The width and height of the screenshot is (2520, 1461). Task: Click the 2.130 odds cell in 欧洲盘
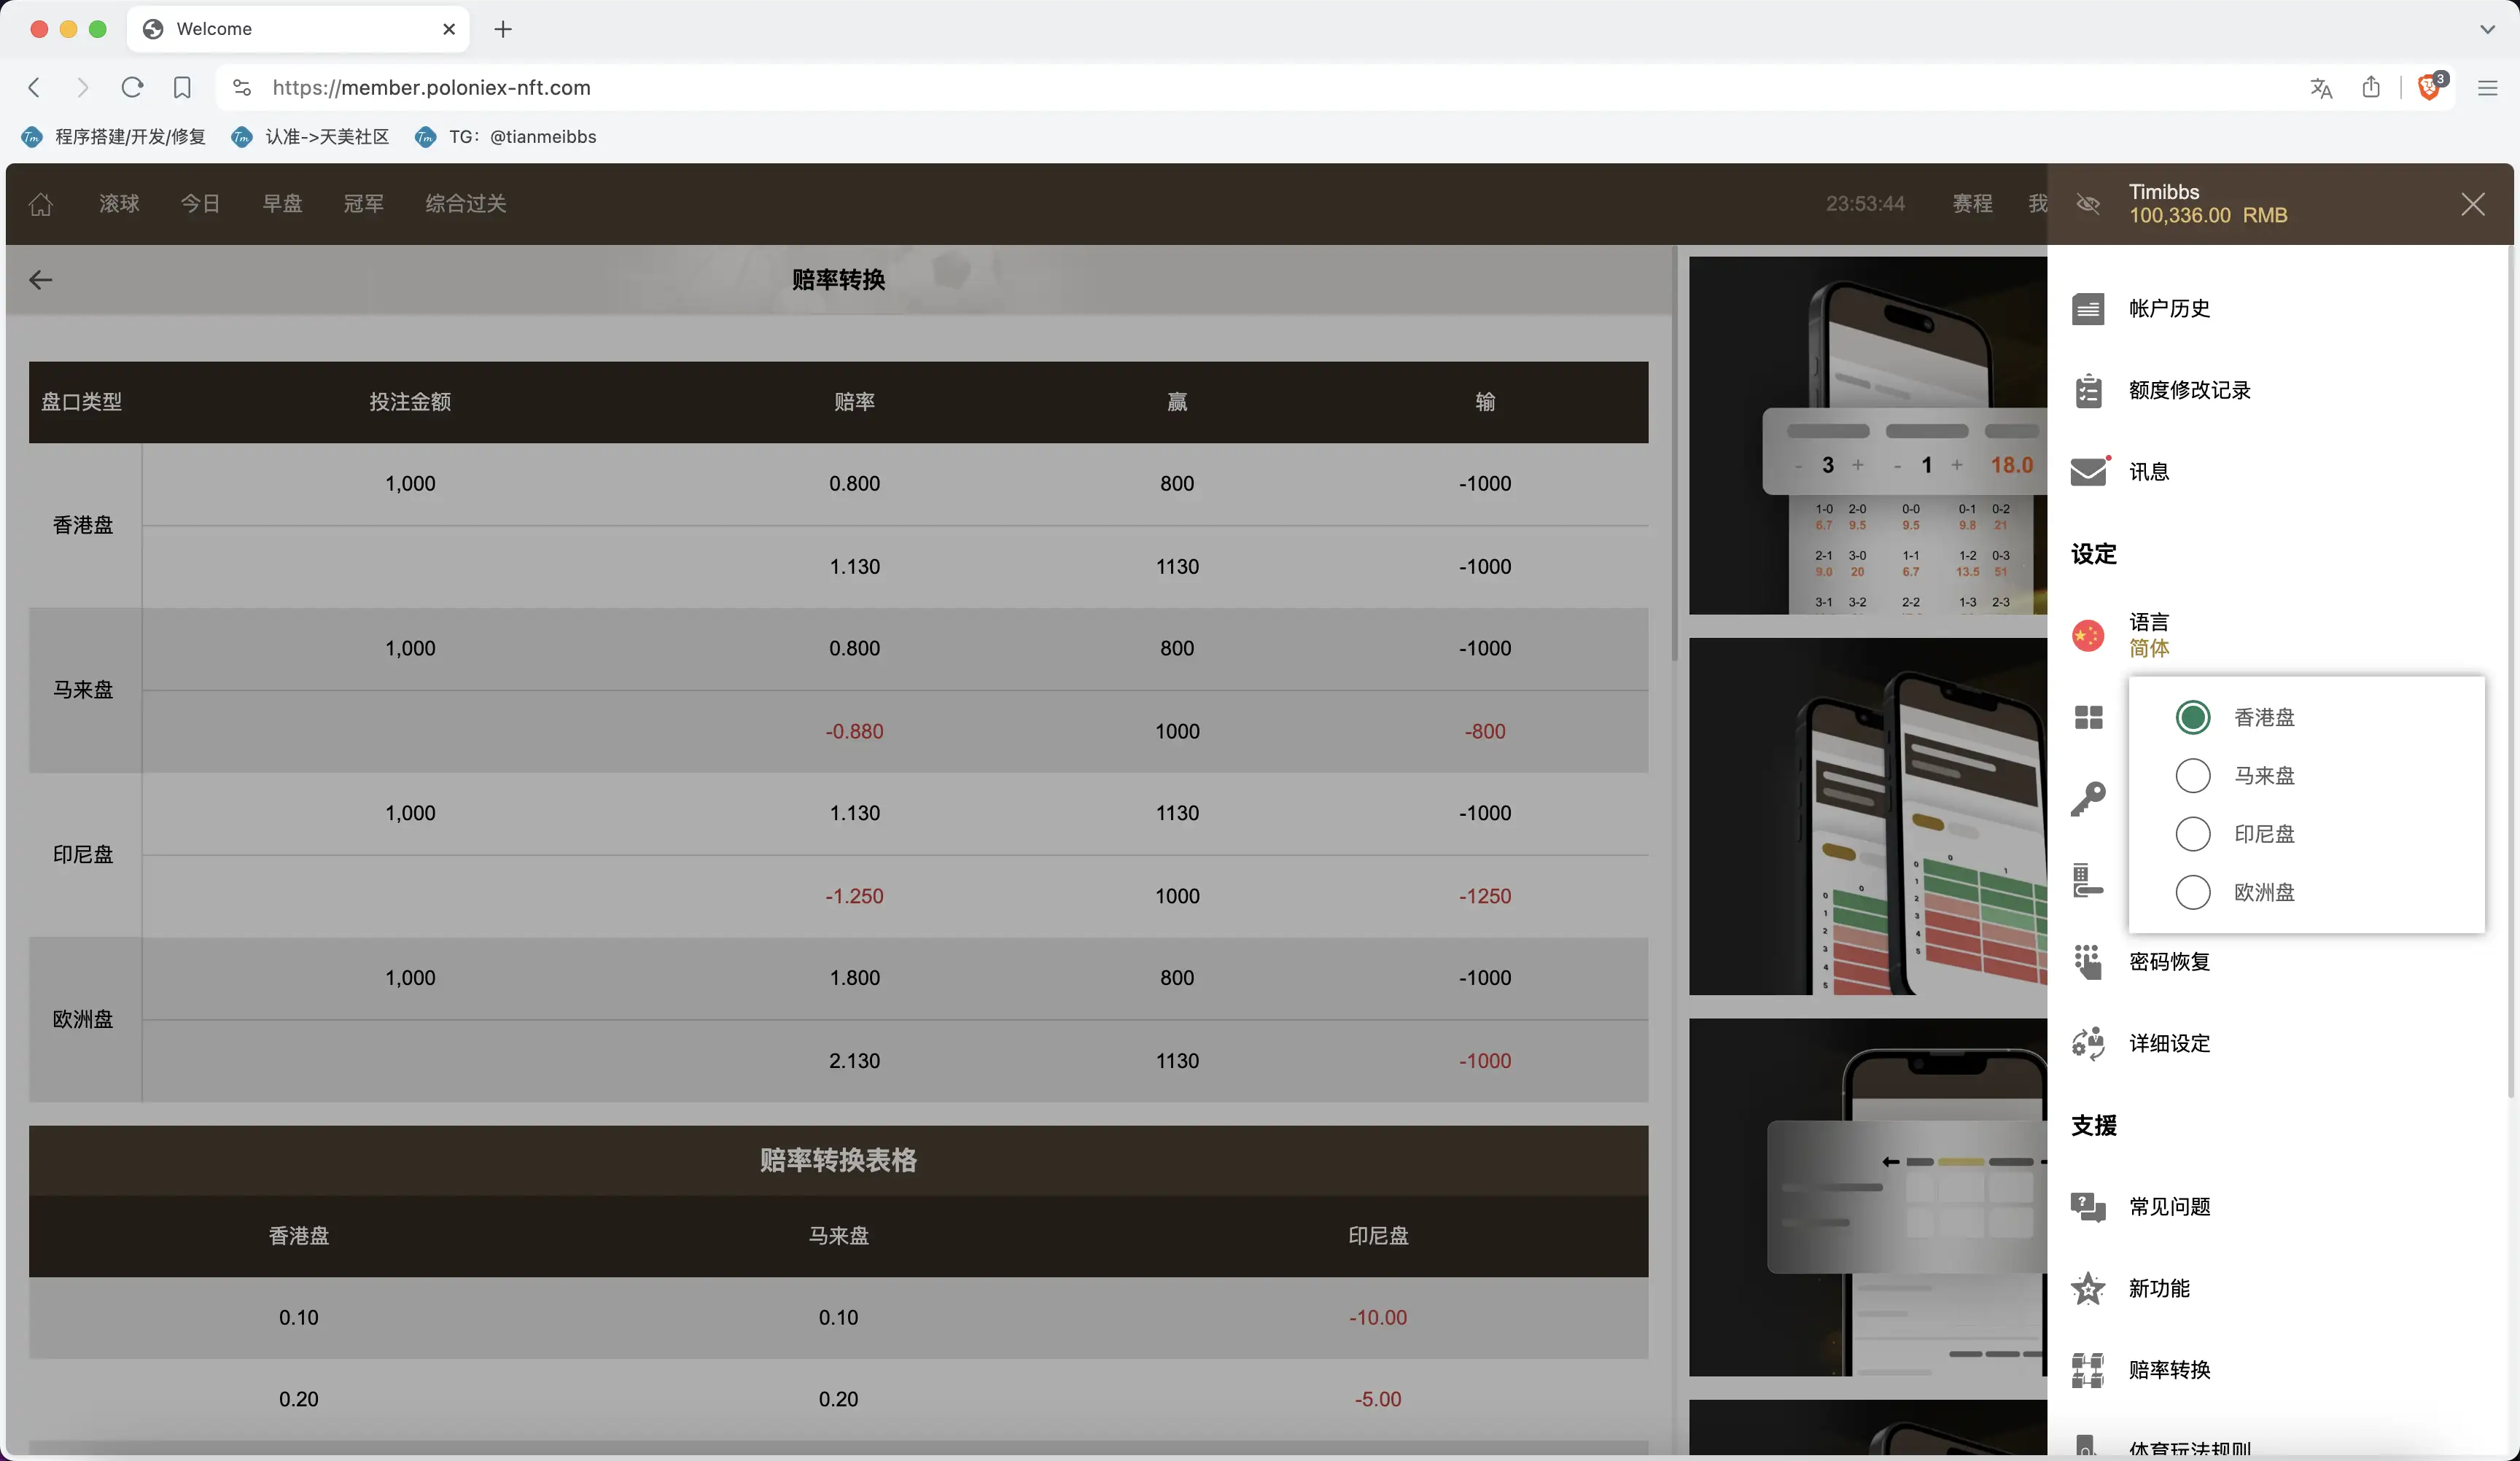tap(854, 1061)
